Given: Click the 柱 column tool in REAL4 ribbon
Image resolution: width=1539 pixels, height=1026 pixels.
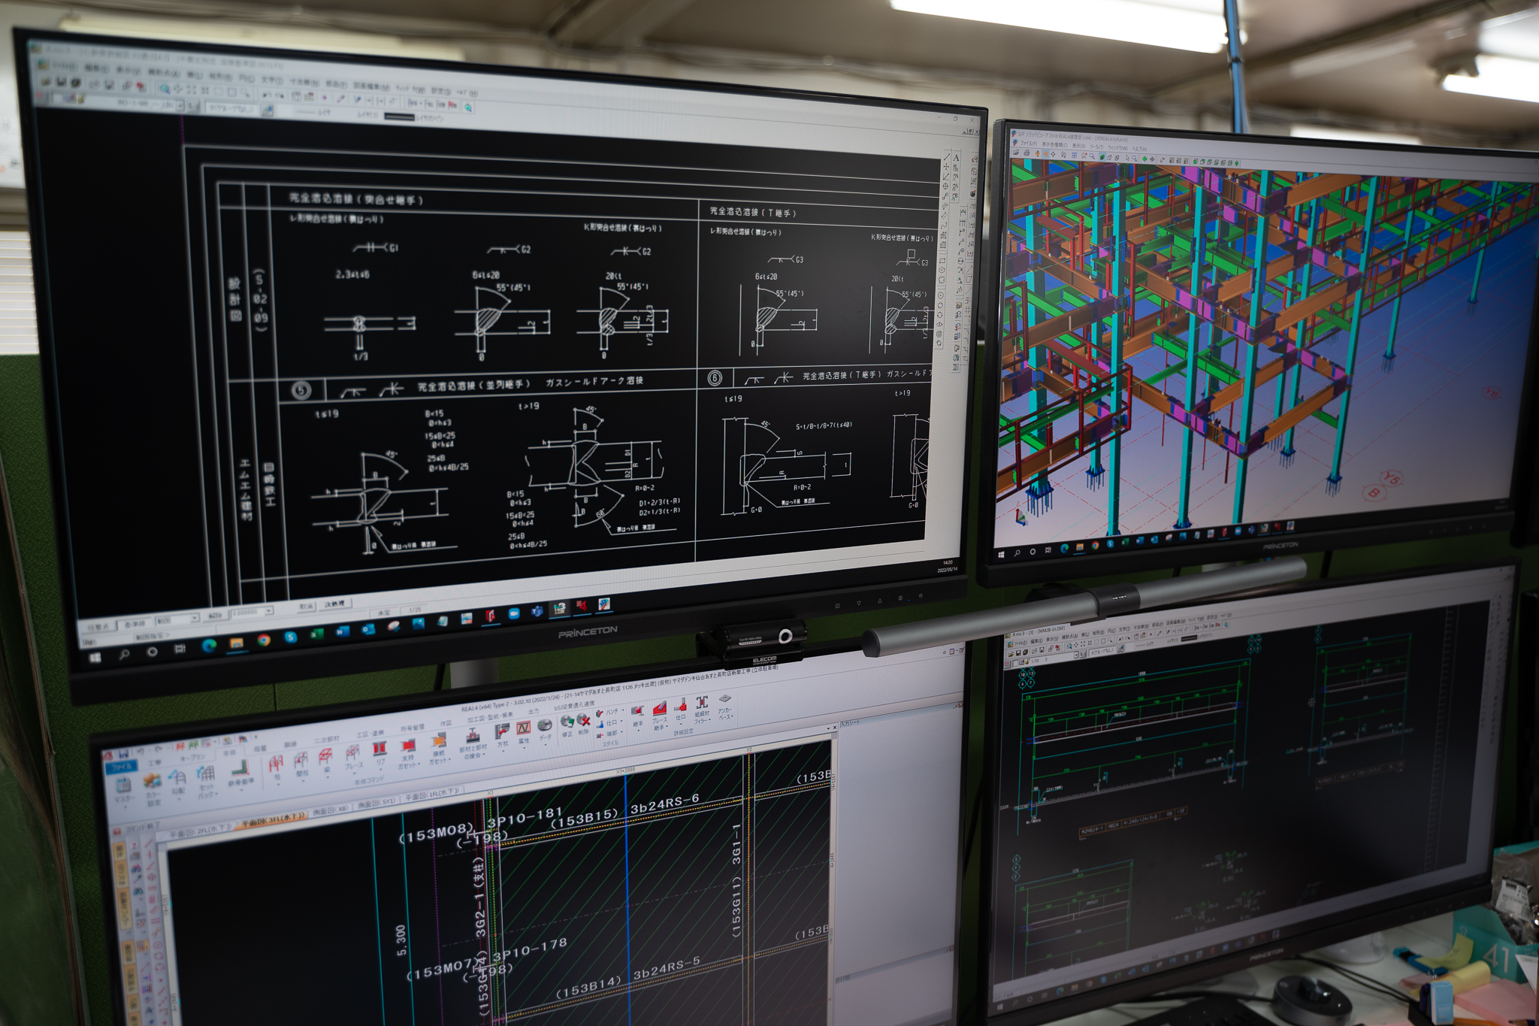Looking at the screenshot, I should 276,764.
